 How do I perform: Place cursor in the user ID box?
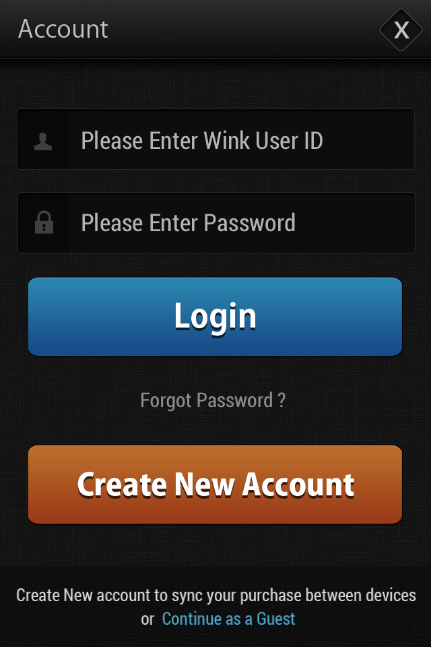[215, 140]
